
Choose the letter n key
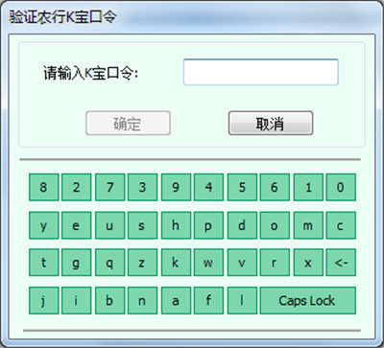click(x=142, y=300)
